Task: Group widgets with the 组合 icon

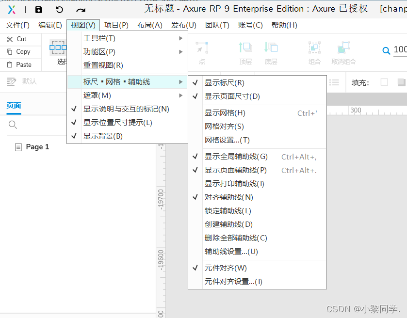Action: coord(314,48)
